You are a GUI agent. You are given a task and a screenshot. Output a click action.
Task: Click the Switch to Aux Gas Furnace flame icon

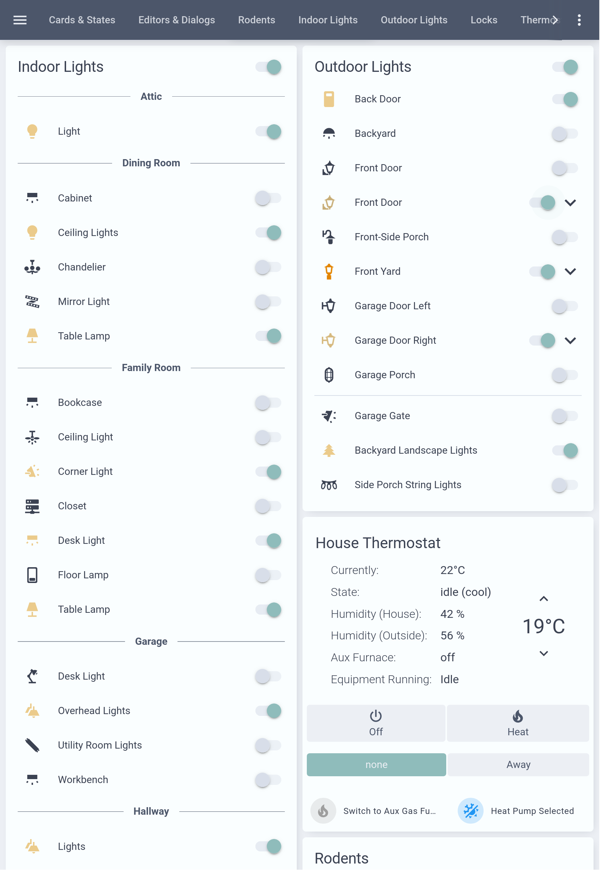coord(323,811)
